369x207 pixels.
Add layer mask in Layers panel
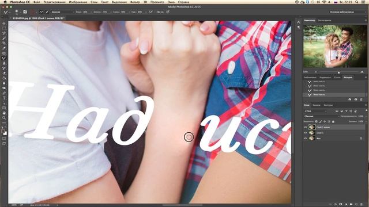pos(341,205)
